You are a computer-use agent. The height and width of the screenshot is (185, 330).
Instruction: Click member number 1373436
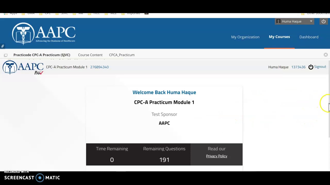pyautogui.click(x=298, y=67)
